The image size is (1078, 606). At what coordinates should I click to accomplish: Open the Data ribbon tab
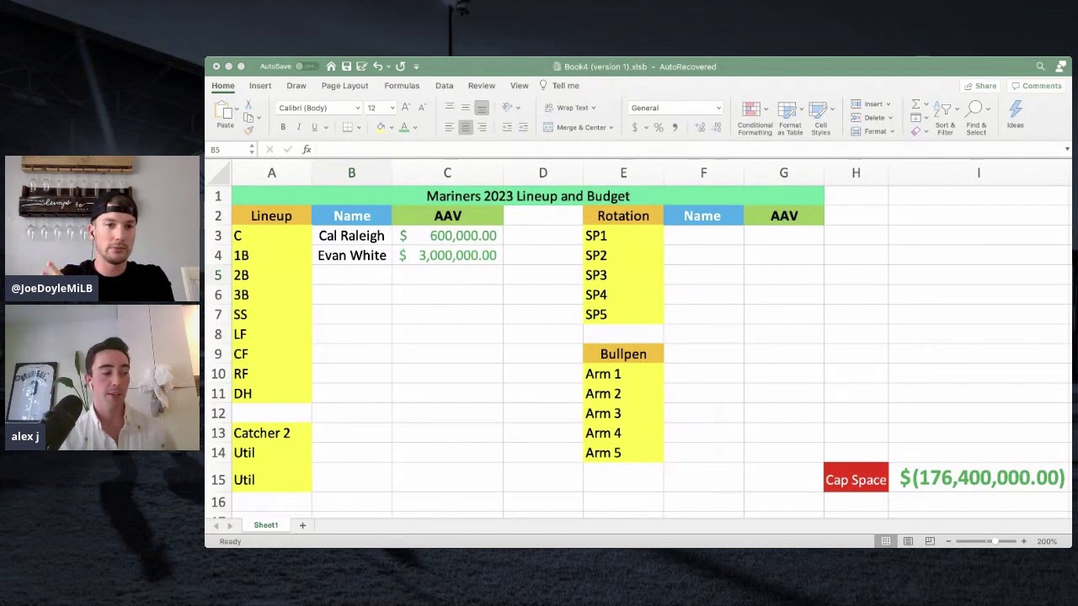pos(444,86)
